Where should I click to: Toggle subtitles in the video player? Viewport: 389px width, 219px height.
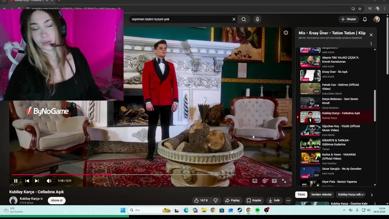[x=255, y=181]
